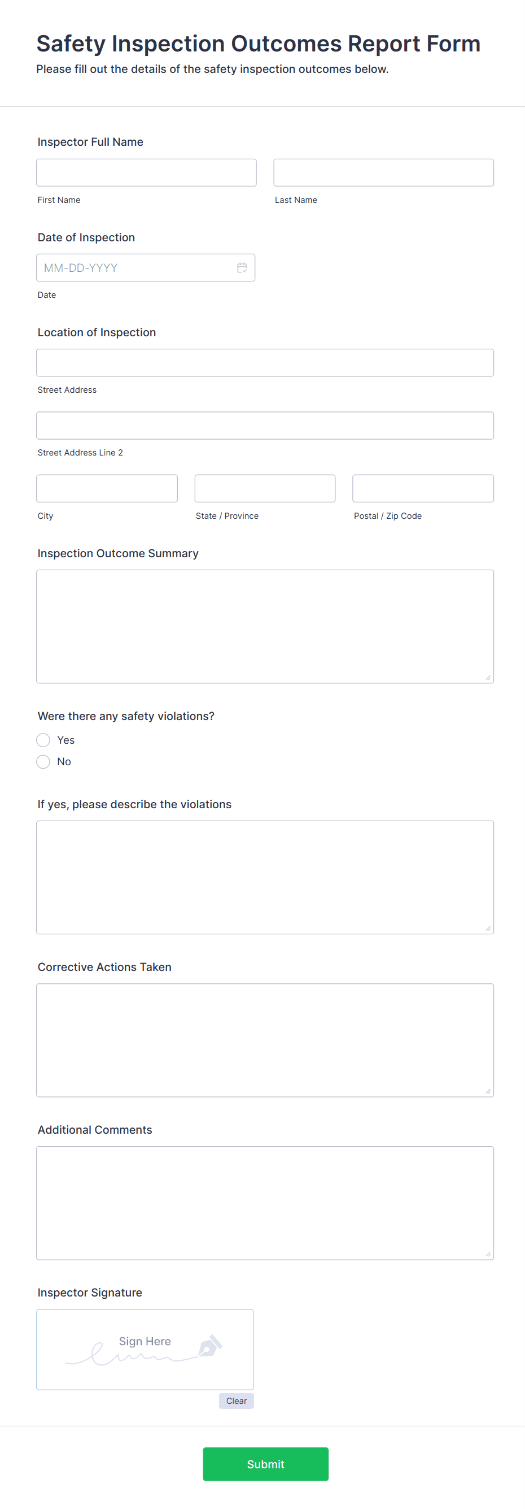Click the Inspection Outcome Summary text area

tap(265, 625)
